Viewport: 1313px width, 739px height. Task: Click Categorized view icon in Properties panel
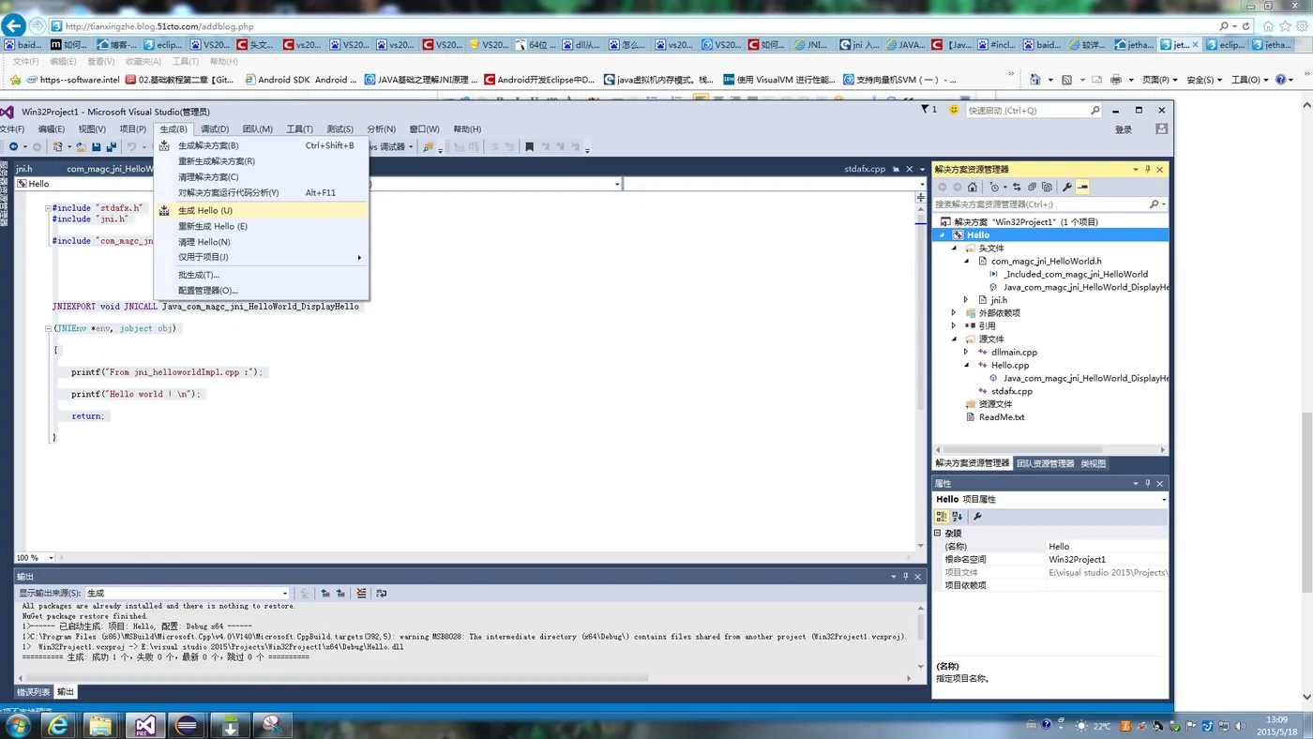pyautogui.click(x=942, y=517)
